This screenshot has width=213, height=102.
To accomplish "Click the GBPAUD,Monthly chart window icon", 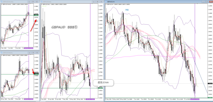I will [x=2, y=2].
